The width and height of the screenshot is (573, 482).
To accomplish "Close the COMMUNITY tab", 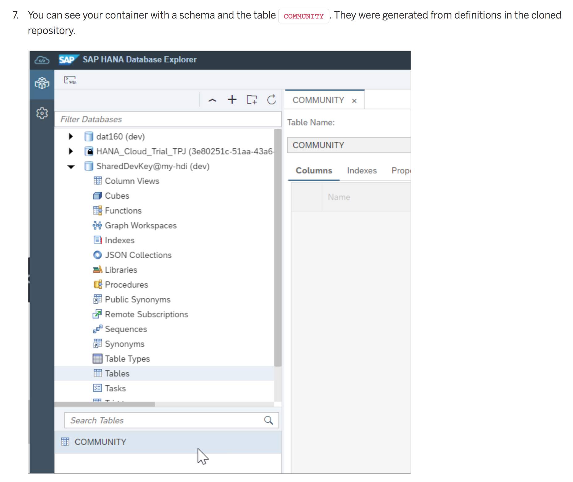I will tap(354, 100).
